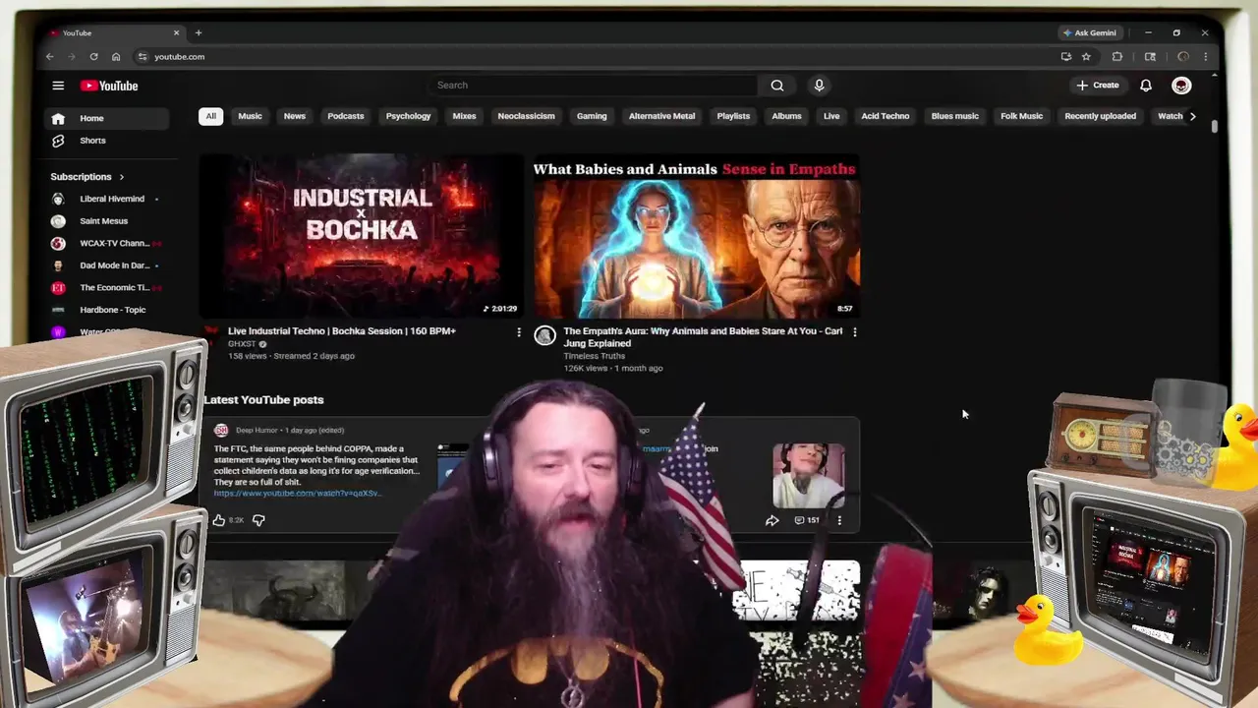Select the Music filter chip

[250, 116]
